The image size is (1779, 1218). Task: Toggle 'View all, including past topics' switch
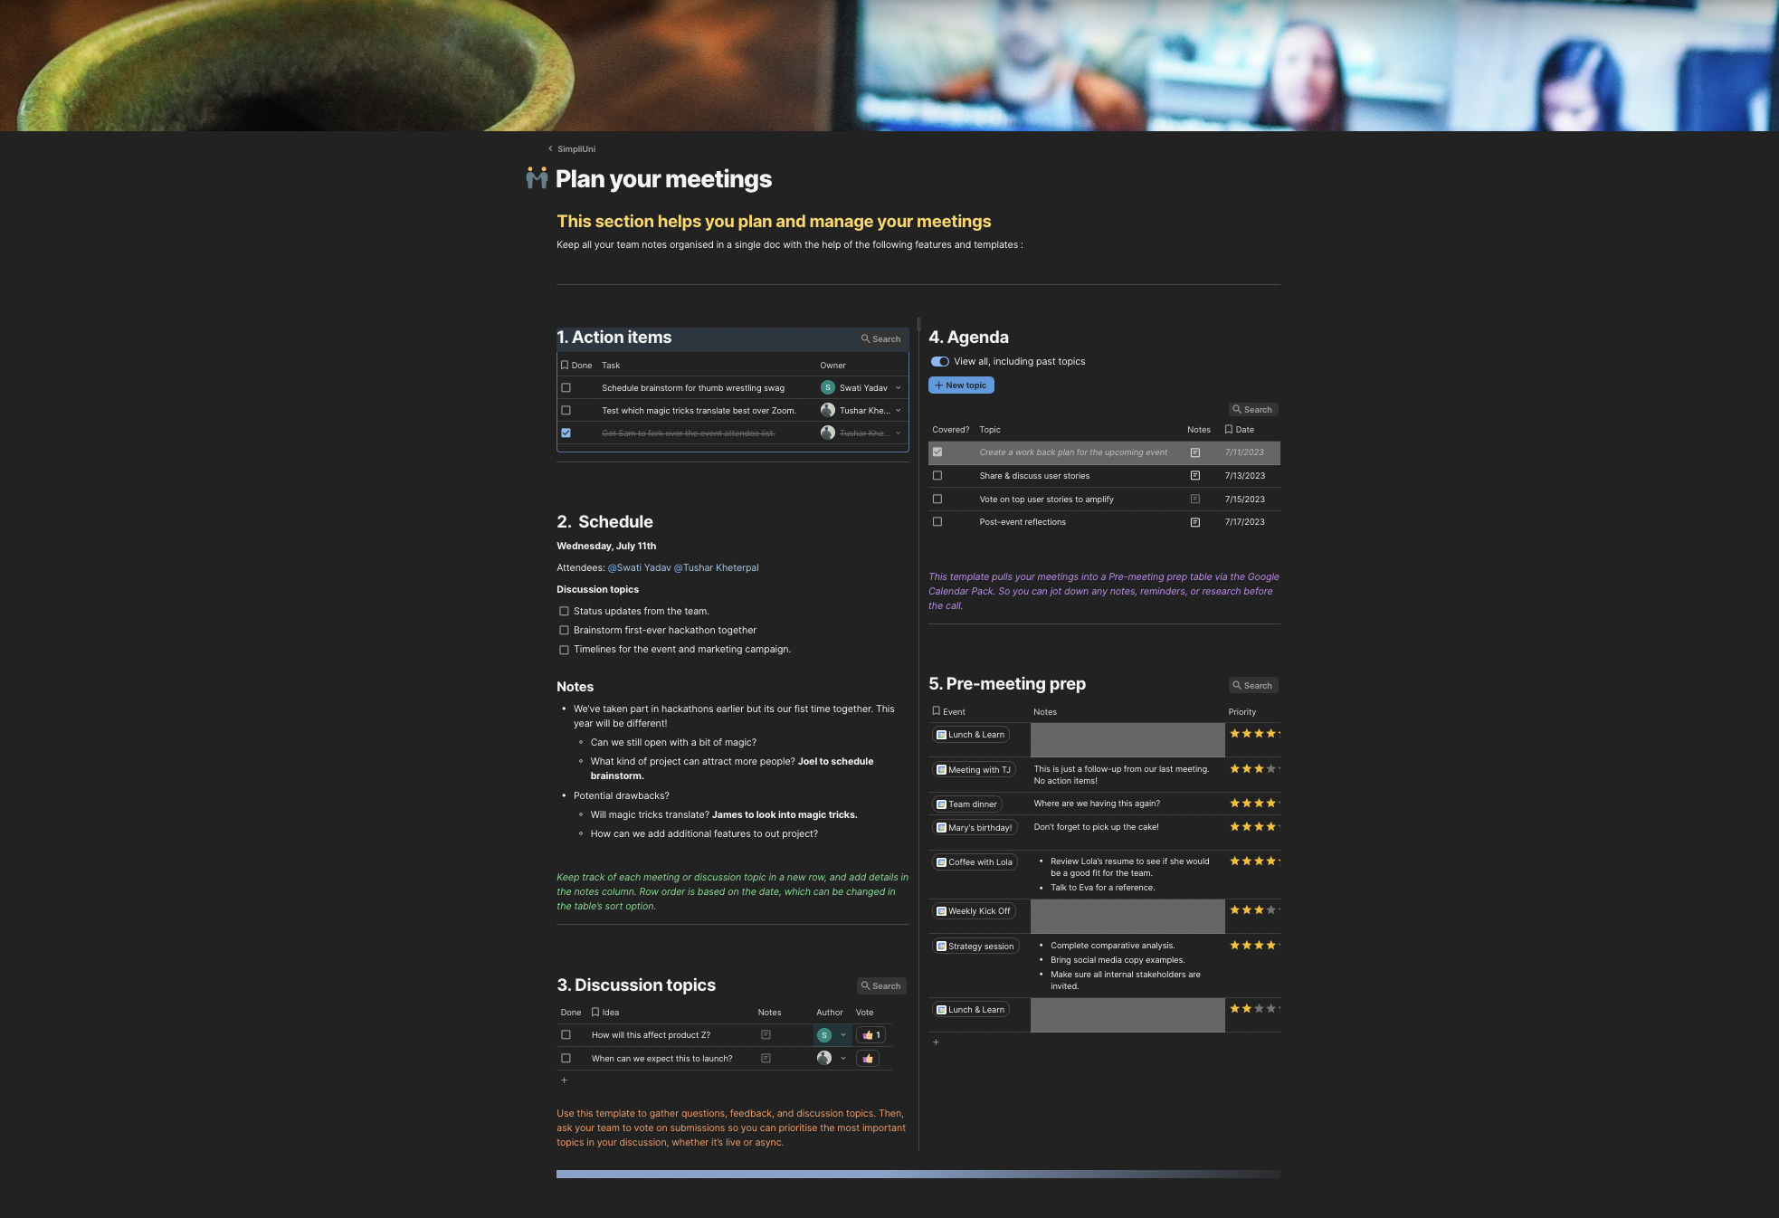point(940,362)
